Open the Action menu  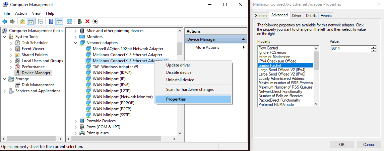pos(21,13)
